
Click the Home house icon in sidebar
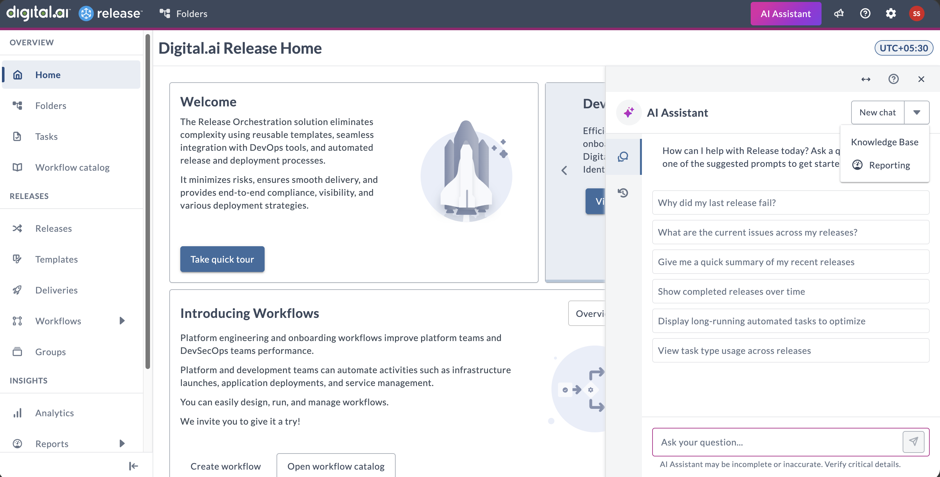click(x=17, y=74)
